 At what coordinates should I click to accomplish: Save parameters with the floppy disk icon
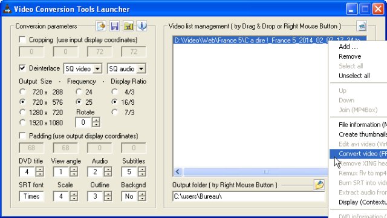[x=114, y=26]
